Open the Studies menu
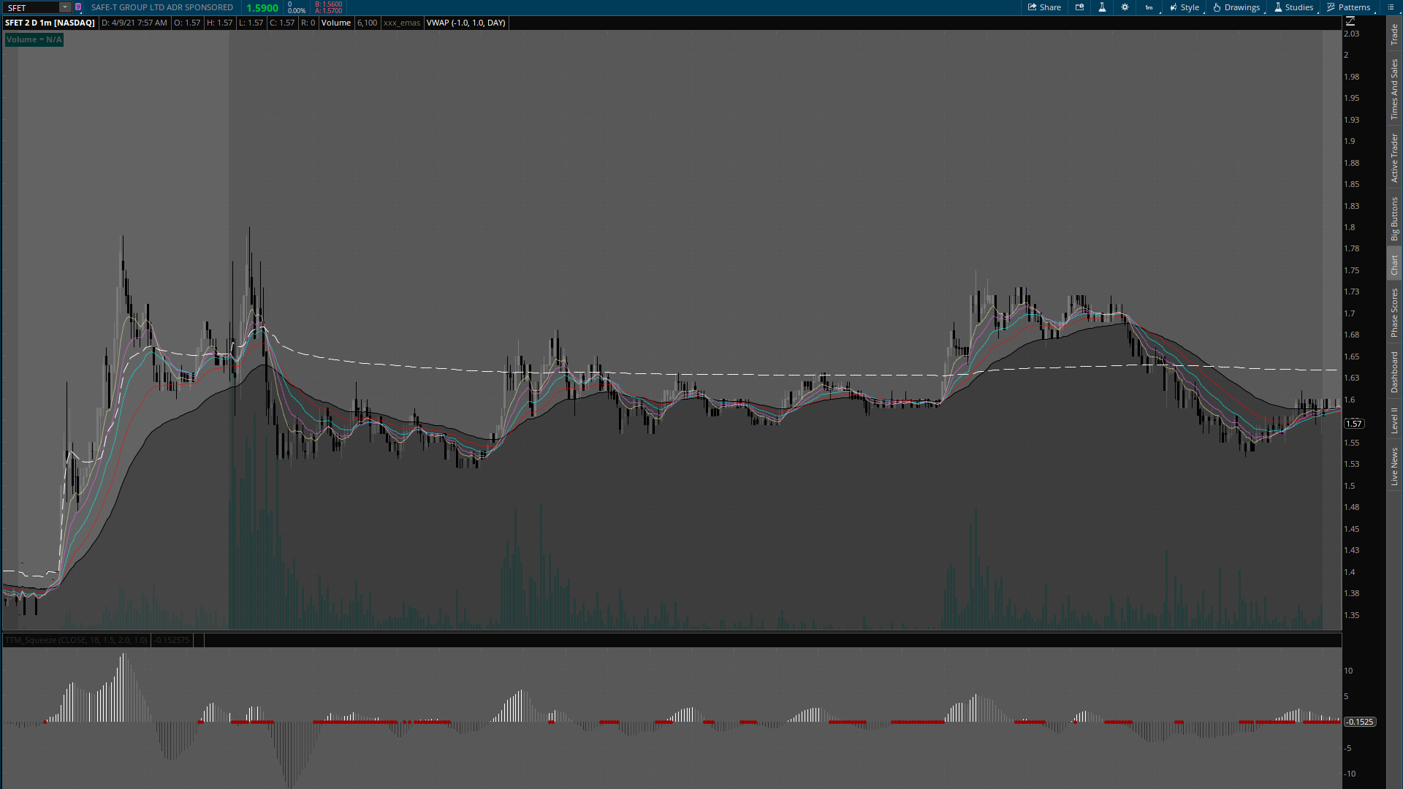 (x=1293, y=7)
